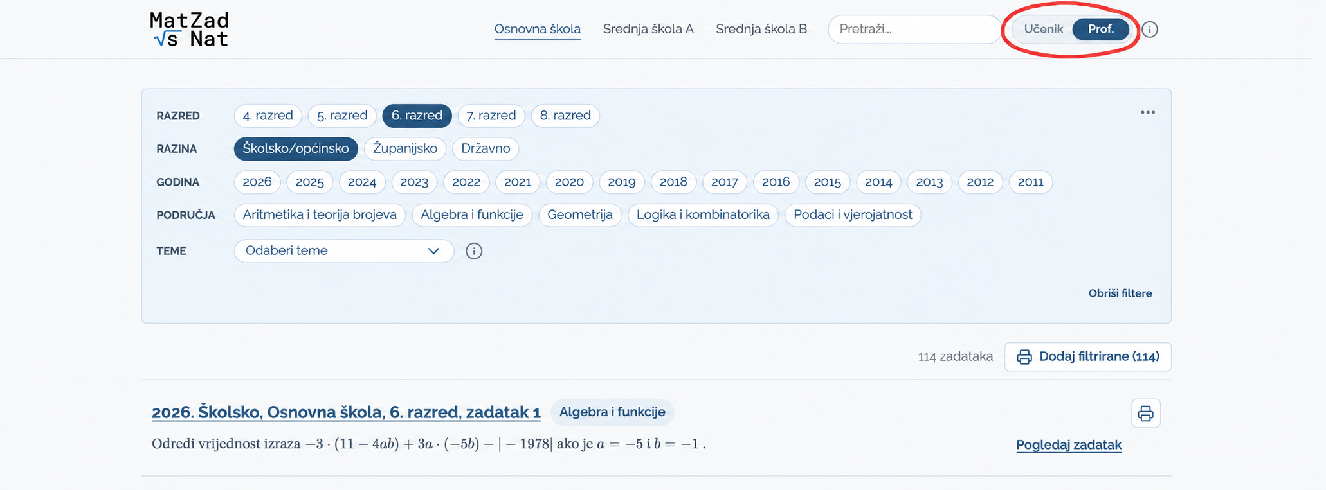This screenshot has width=1326, height=490.
Task: Click the info icon next to Teme dropdown
Action: 474,251
